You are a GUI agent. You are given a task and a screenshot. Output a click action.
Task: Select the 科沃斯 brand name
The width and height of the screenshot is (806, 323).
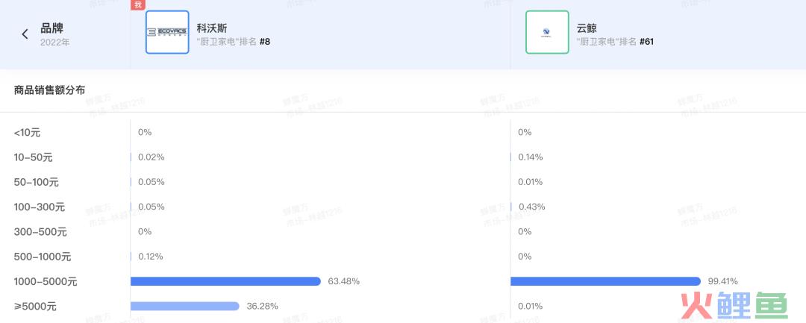tap(212, 28)
